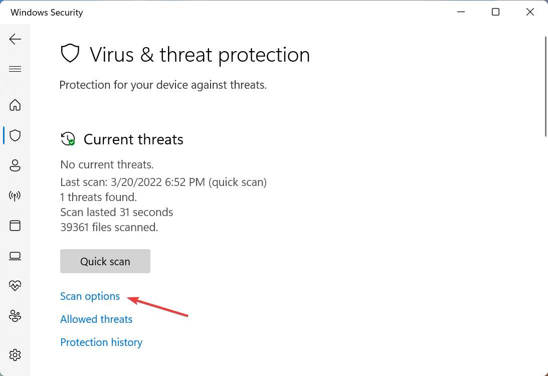
Task: Select the Virus & threat protection shield icon
Action: click(15, 135)
